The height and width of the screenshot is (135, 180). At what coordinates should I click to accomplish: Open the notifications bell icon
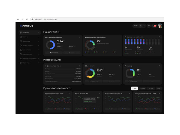(x=154, y=26)
